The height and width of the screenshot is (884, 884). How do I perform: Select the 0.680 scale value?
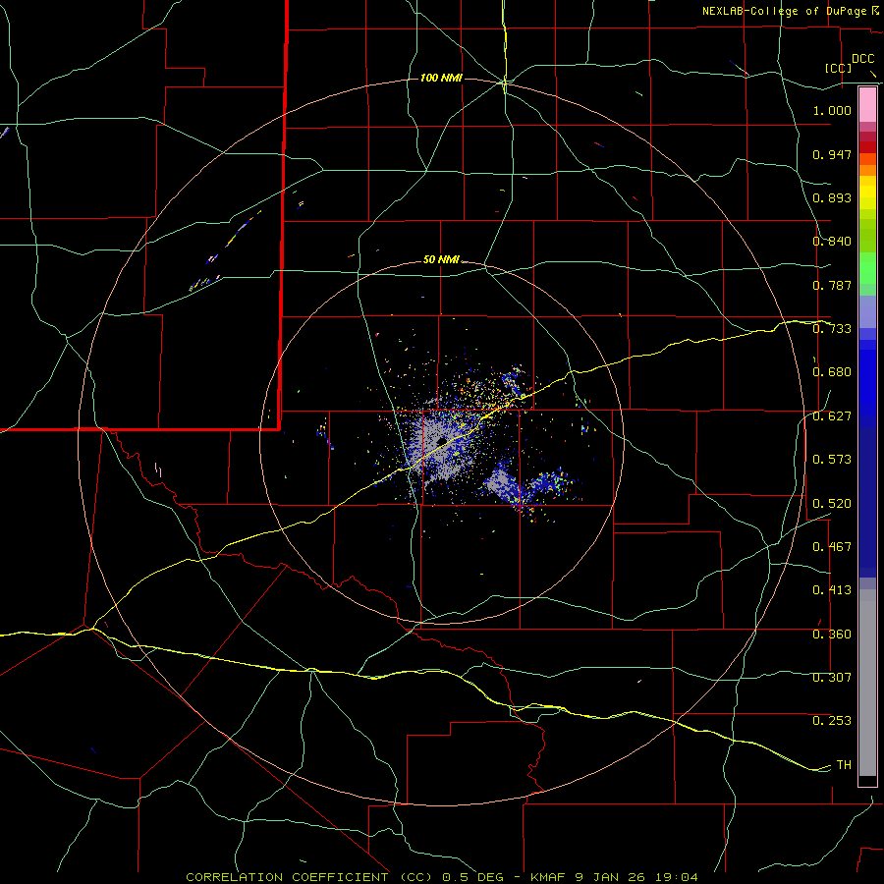[832, 372]
